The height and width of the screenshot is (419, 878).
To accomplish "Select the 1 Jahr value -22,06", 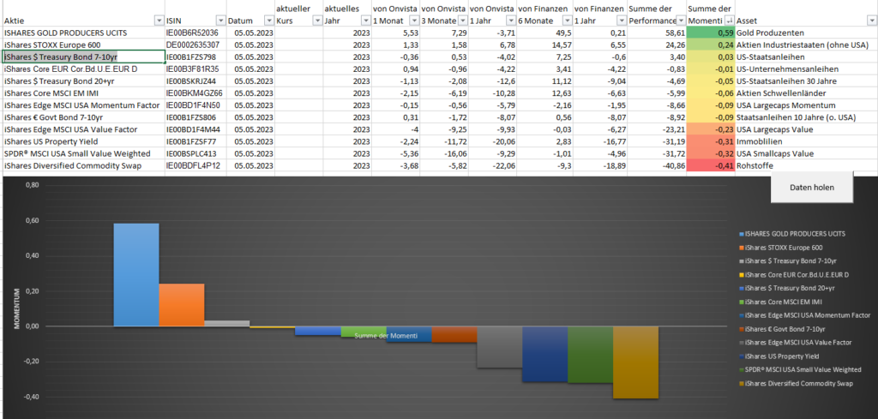I will pyautogui.click(x=493, y=165).
